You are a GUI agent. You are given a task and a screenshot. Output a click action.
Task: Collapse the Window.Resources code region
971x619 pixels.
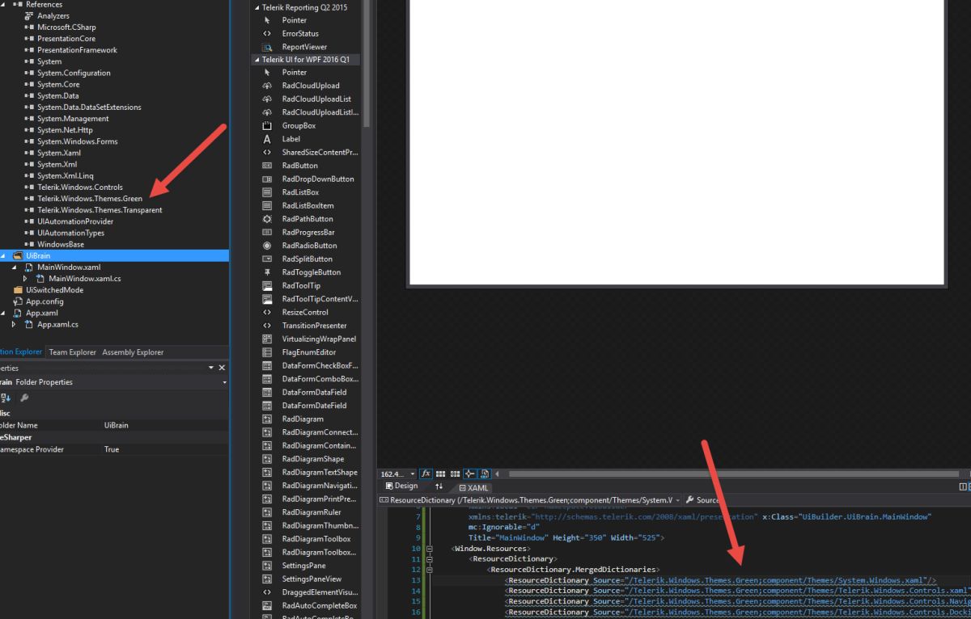point(429,549)
